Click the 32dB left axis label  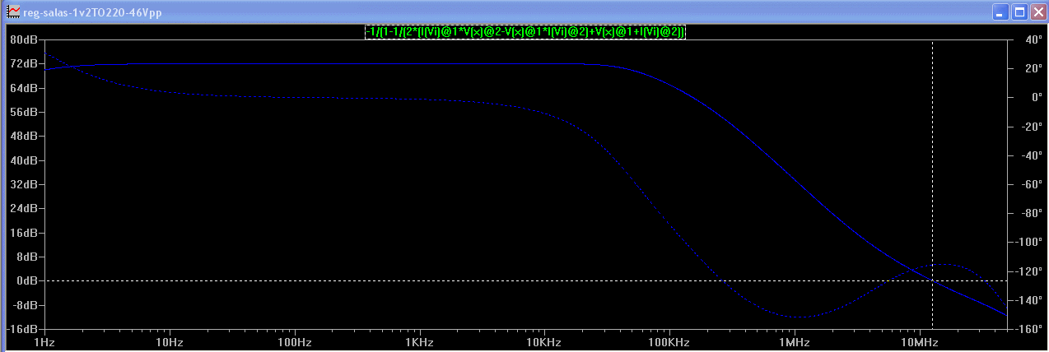pyautogui.click(x=22, y=184)
